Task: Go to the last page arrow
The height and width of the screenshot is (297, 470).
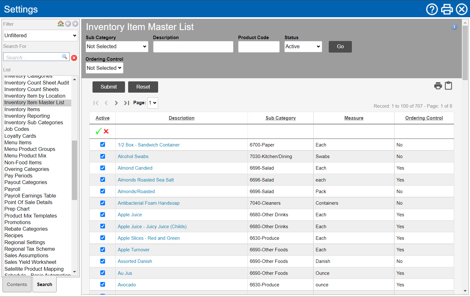Action: (x=126, y=103)
